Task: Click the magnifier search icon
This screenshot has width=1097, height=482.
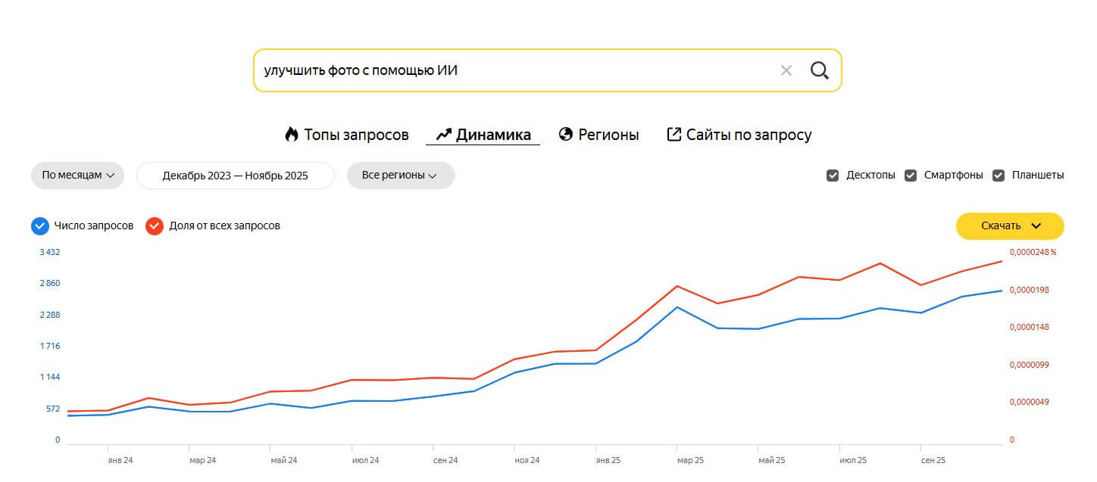Action: pos(819,70)
